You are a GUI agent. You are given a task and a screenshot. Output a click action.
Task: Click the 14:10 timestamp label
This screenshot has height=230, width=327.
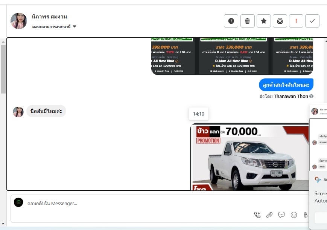point(199,114)
